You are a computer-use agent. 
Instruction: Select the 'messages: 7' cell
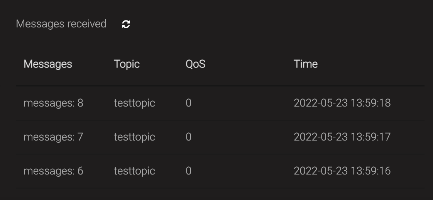[53, 137]
